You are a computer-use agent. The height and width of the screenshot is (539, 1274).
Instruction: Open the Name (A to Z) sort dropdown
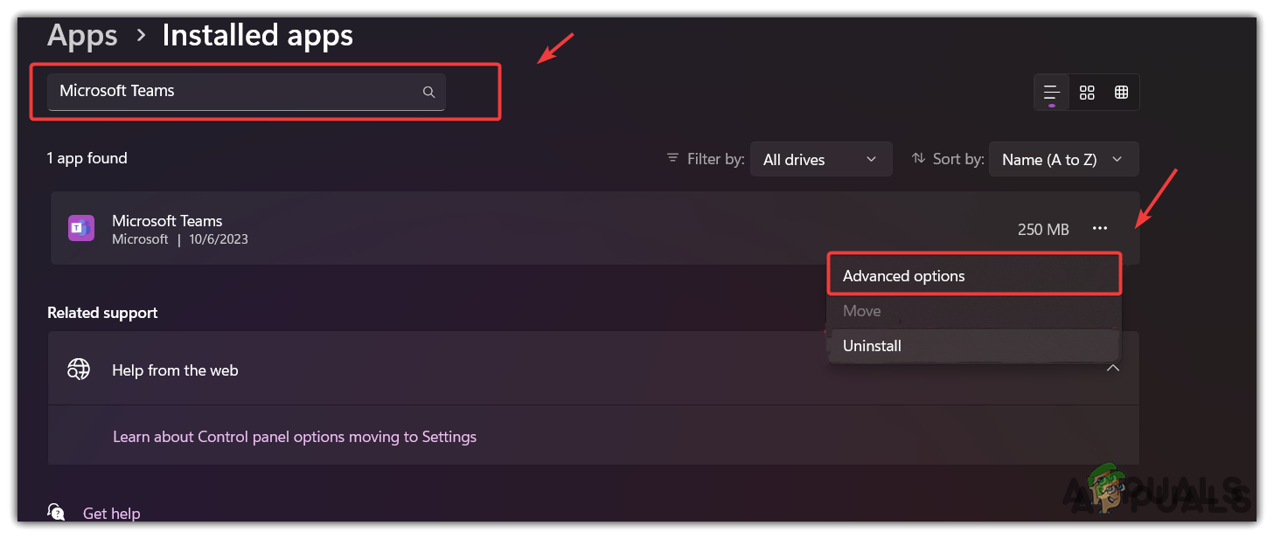1062,159
